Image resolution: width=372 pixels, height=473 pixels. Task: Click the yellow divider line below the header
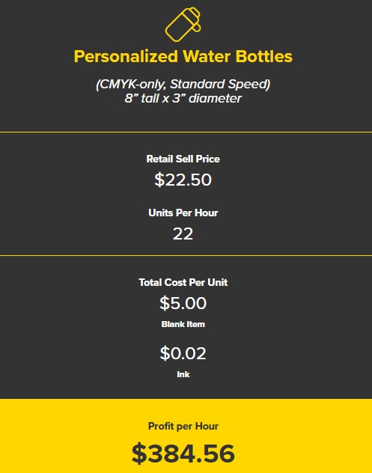click(x=186, y=132)
